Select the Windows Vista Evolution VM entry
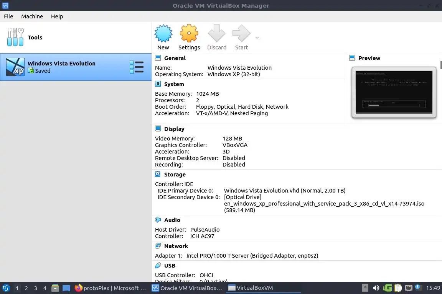 [76, 67]
